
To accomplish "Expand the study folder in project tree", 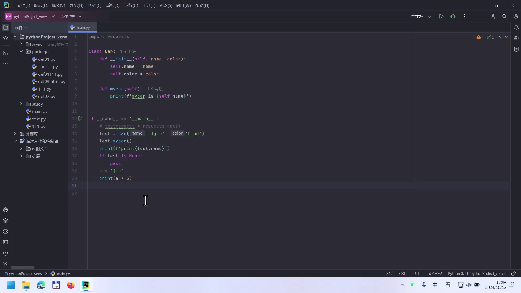I will pos(21,104).
